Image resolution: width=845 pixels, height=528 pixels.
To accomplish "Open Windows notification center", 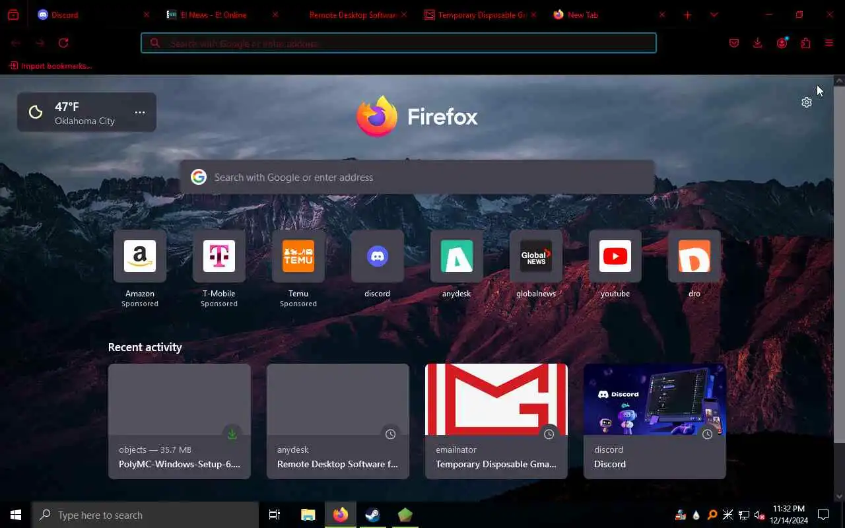I will tap(823, 515).
